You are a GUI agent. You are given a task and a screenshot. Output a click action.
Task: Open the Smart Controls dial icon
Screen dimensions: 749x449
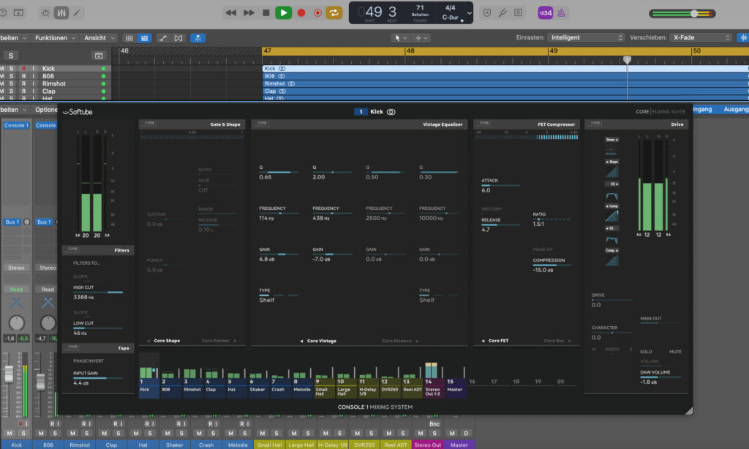coord(45,13)
